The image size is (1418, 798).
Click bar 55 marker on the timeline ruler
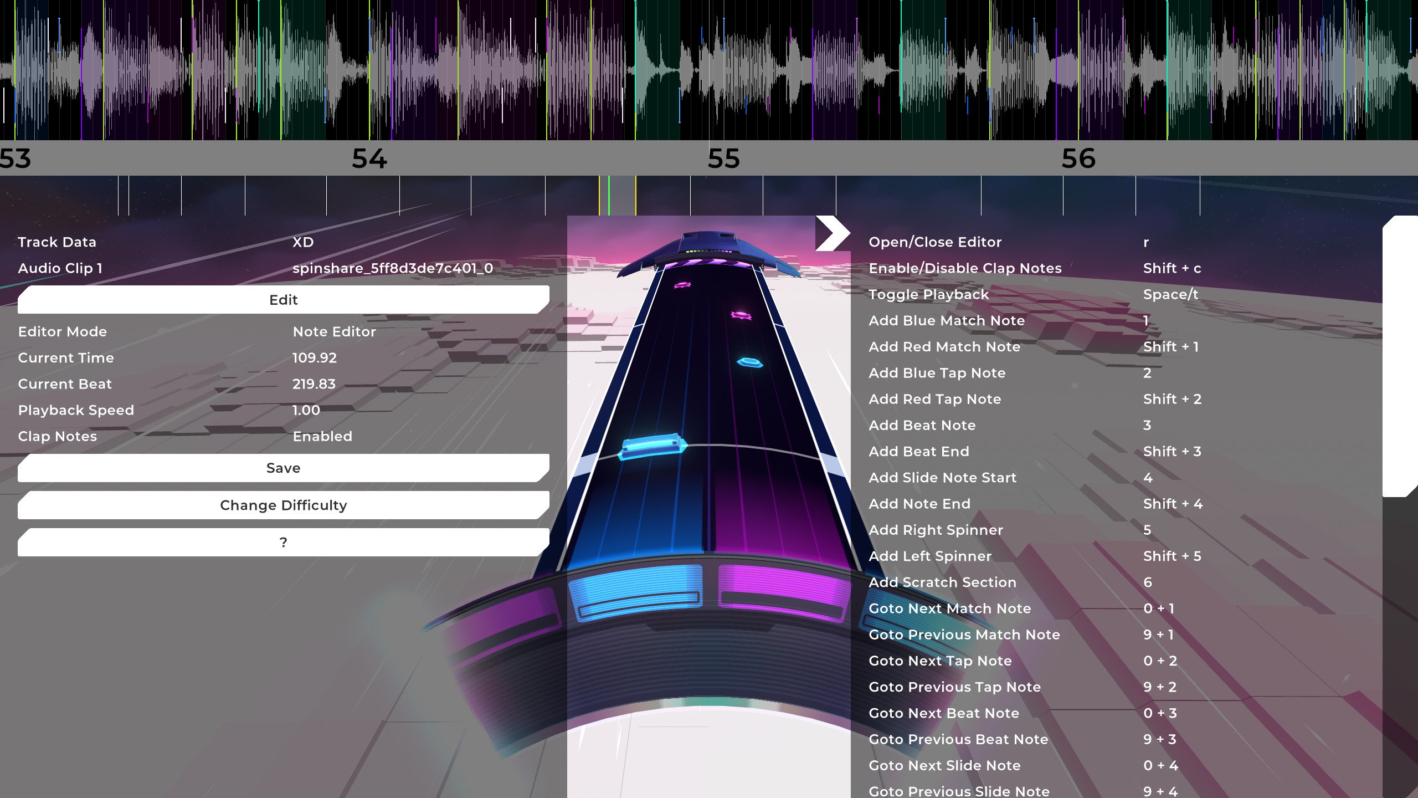point(723,158)
